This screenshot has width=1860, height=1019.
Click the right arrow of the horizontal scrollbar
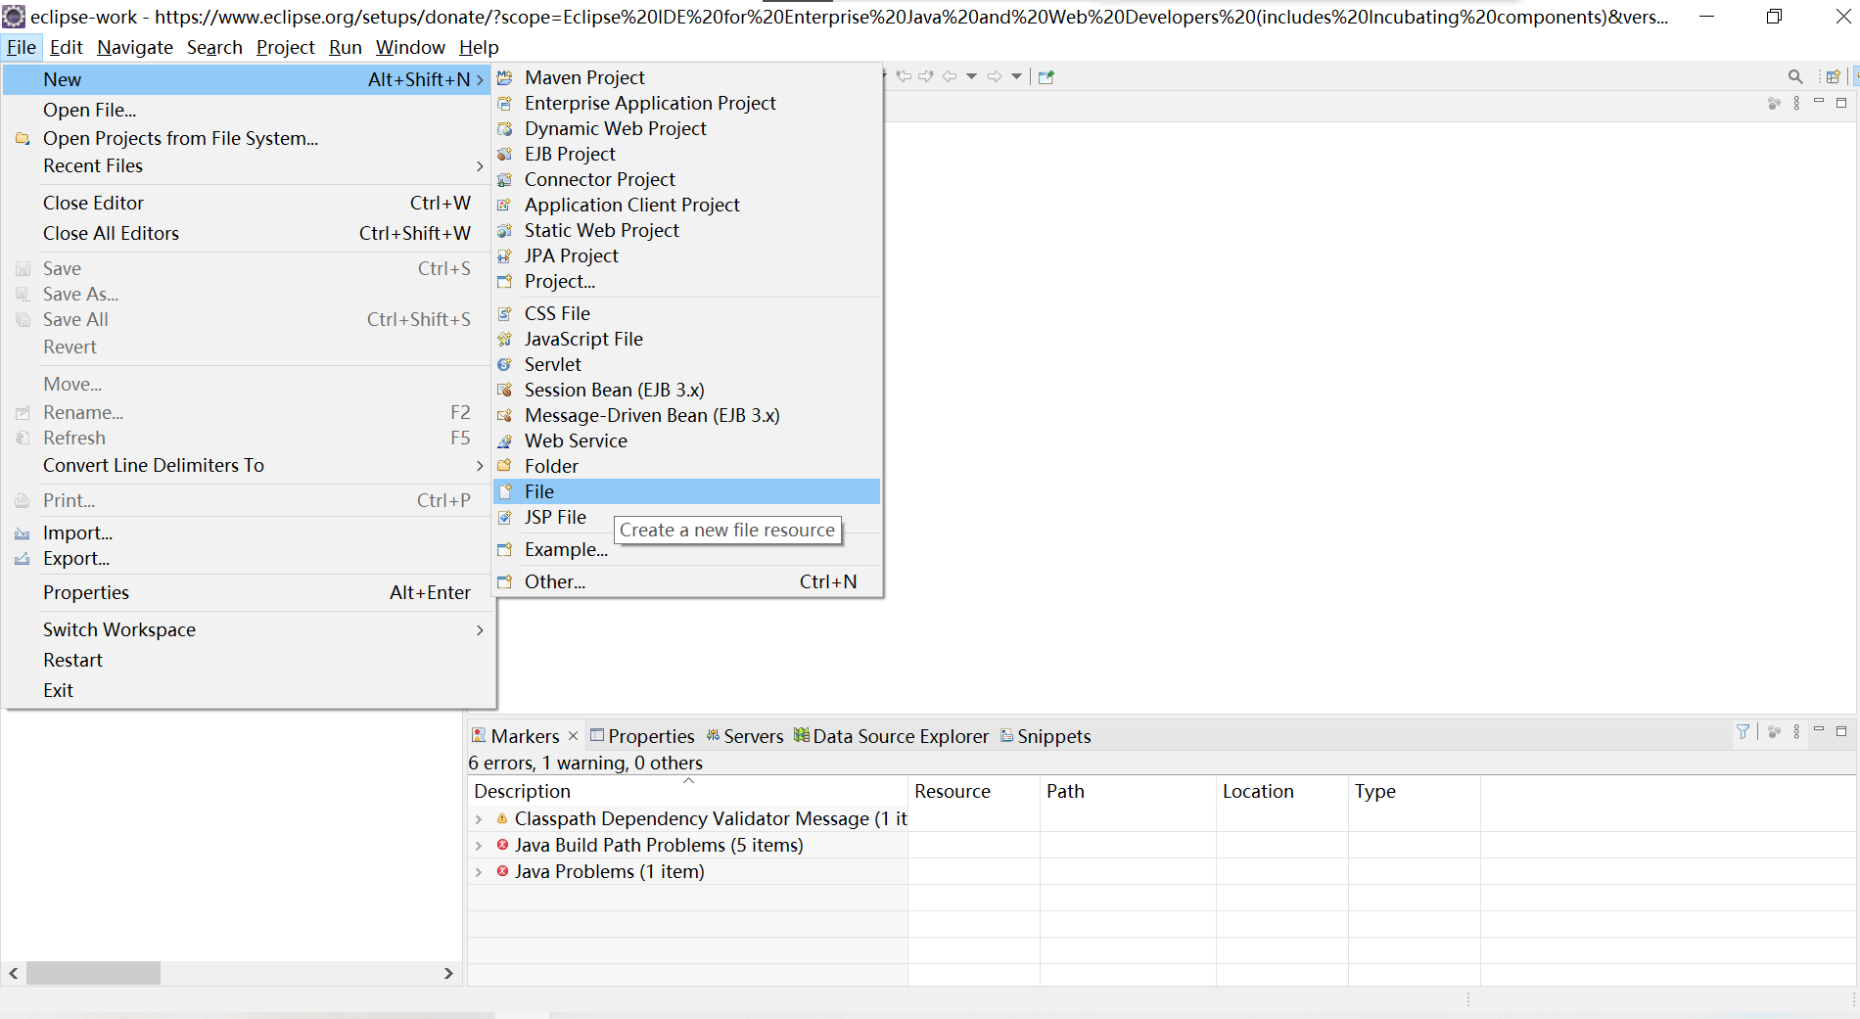pos(448,973)
